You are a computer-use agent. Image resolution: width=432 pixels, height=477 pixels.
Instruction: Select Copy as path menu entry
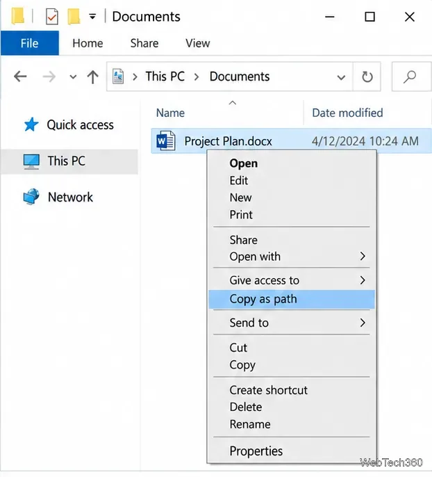click(x=292, y=299)
